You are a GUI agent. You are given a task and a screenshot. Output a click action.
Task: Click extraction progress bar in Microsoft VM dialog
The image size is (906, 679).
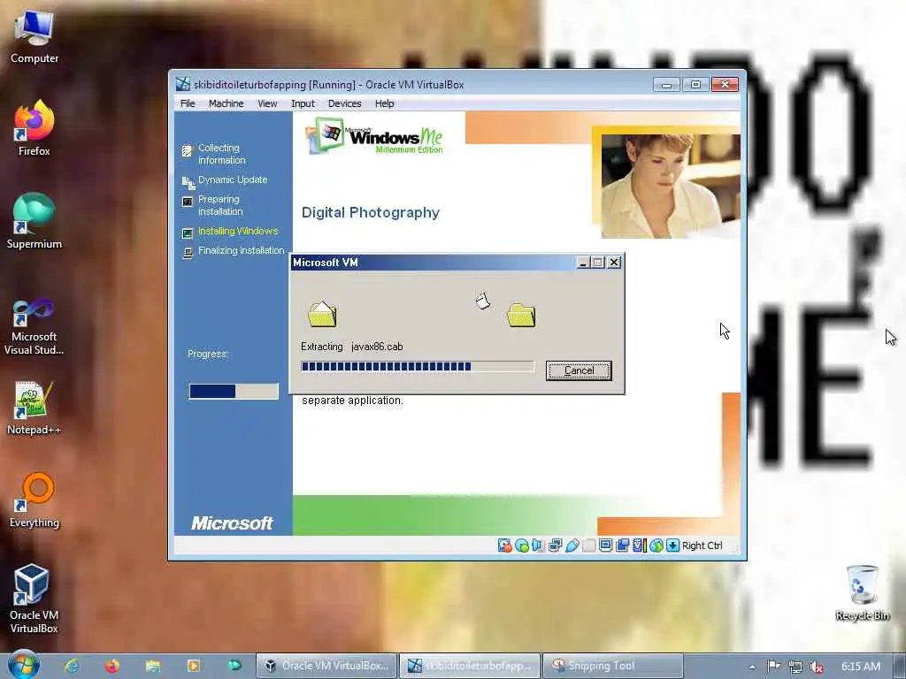[418, 367]
